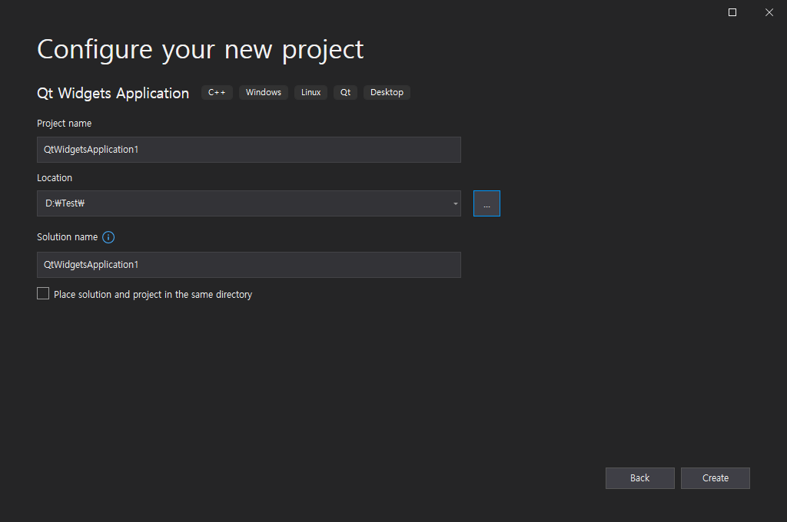Check Place solution and project in same directory
Viewport: 787px width, 522px height.
coord(43,293)
